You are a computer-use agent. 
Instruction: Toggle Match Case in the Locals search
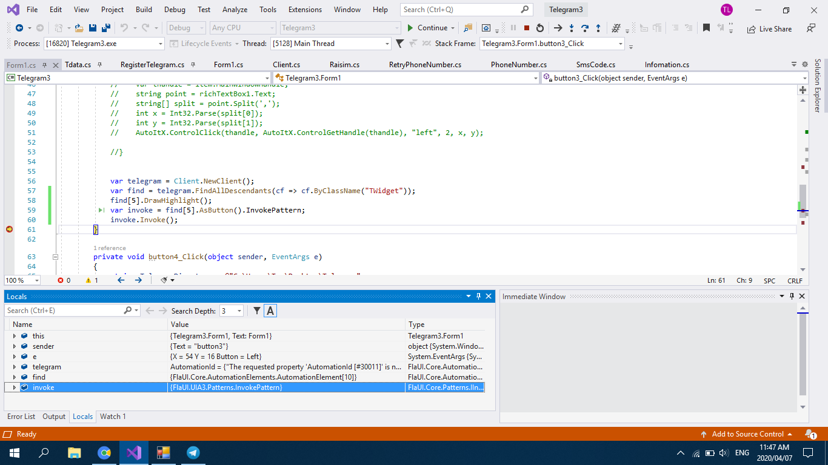click(270, 310)
